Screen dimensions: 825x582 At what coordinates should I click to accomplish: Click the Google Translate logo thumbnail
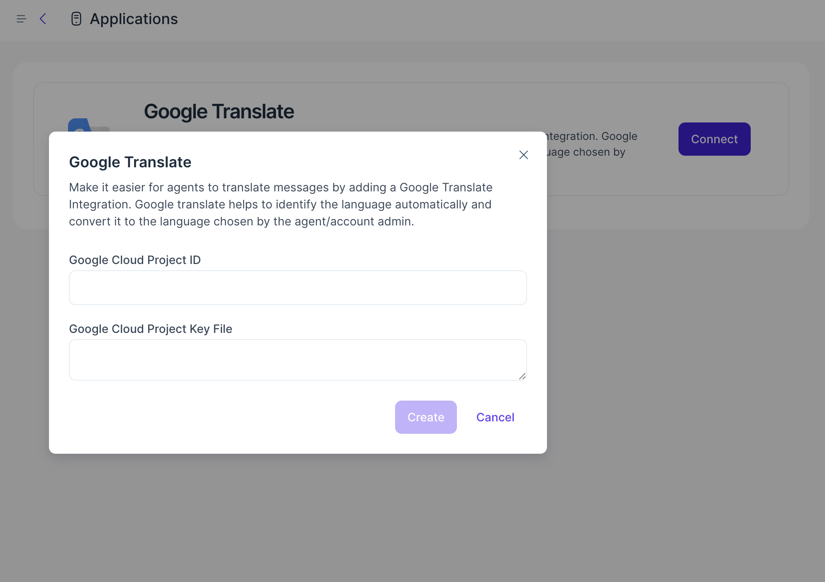coord(88,125)
